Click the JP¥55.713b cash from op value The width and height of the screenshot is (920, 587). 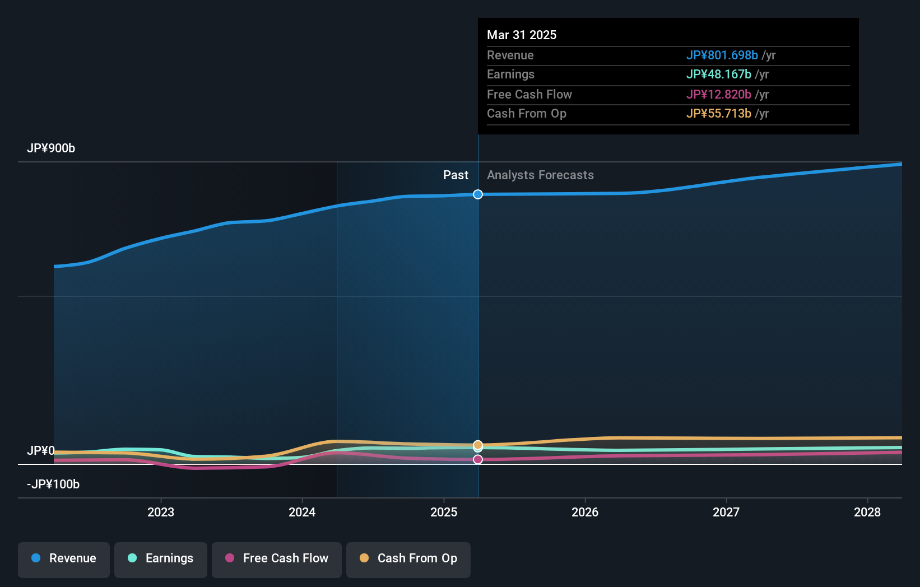coord(719,114)
